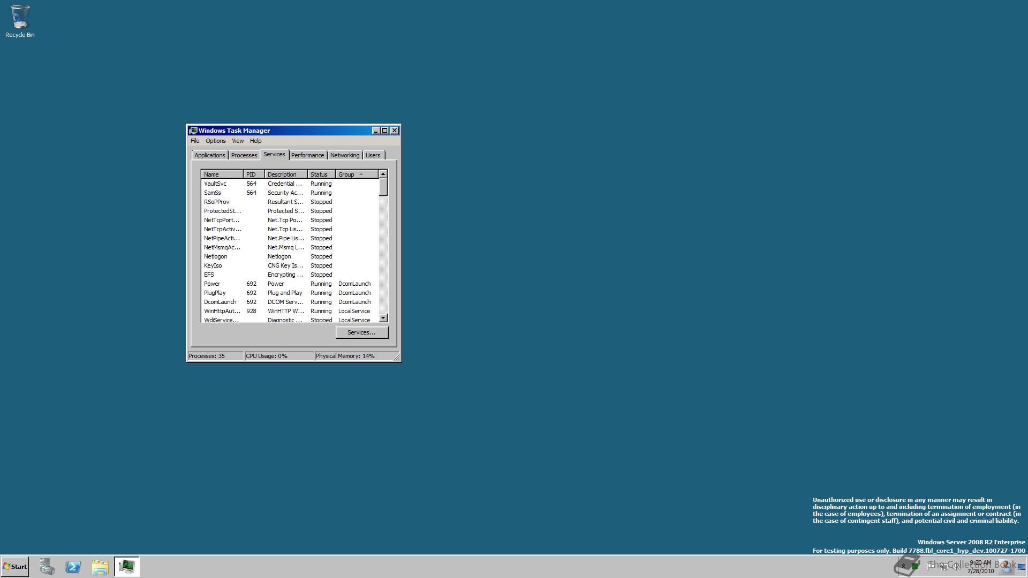Sort by the PID column header
The height and width of the screenshot is (578, 1028).
click(x=254, y=174)
